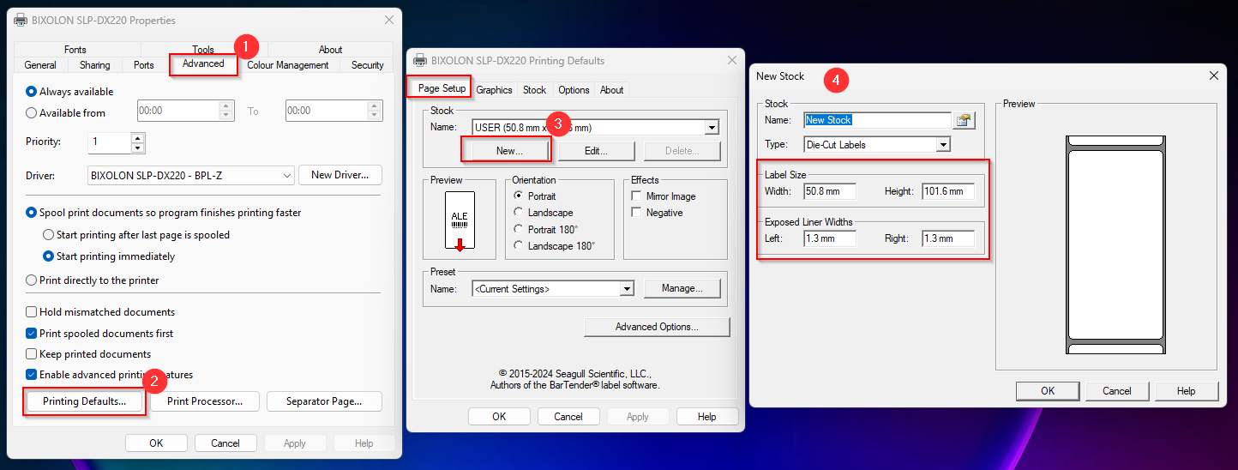This screenshot has height=470, width=1238.
Task: Enable Negative effect checkbox
Action: 637,212
